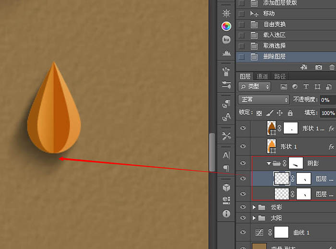The height and width of the screenshot is (249, 336).
Task: Select the 添加图层蒙版 history state
Action: pos(286,4)
